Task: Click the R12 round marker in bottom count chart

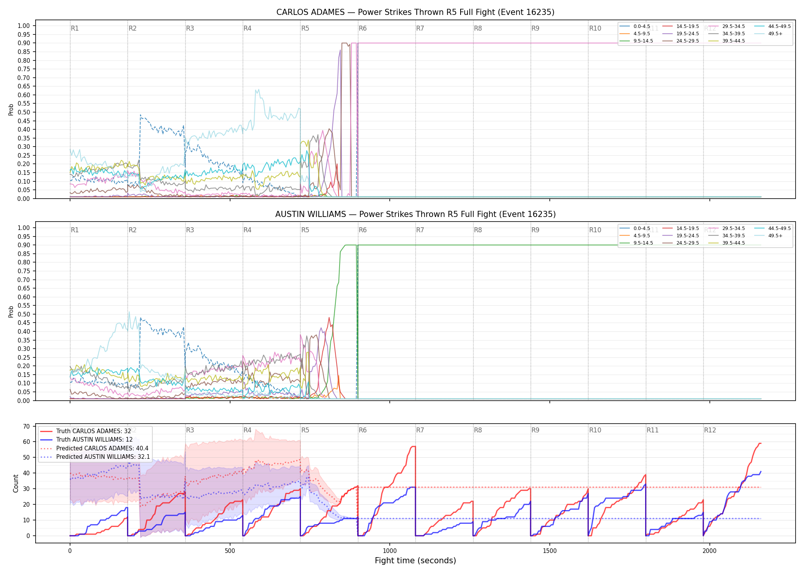Action: pyautogui.click(x=710, y=430)
